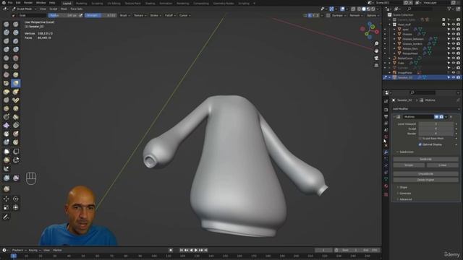Open the Modifier wrench properties tab
The width and height of the screenshot is (463, 260).
pos(386,152)
